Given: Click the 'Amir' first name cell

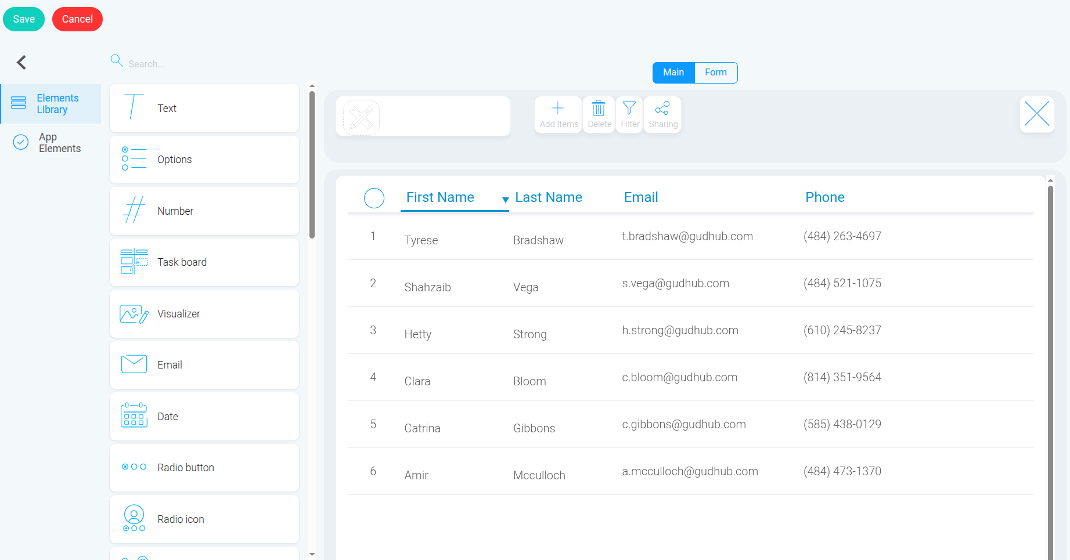Looking at the screenshot, I should tap(416, 475).
